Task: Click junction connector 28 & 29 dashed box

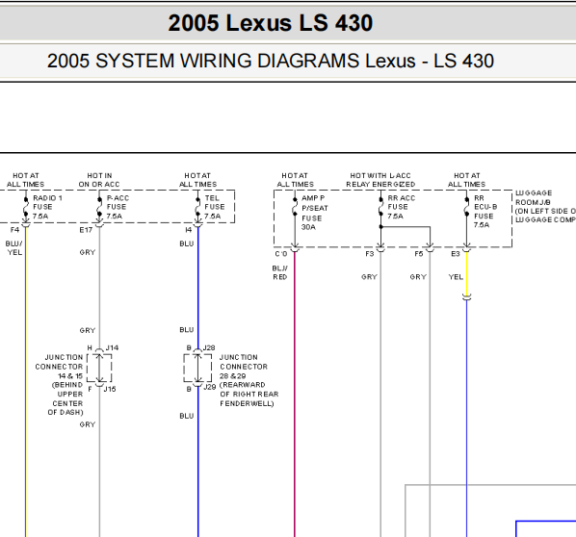Action: click(x=197, y=368)
